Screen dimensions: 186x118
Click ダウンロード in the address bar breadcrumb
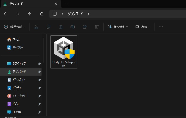click(75, 14)
